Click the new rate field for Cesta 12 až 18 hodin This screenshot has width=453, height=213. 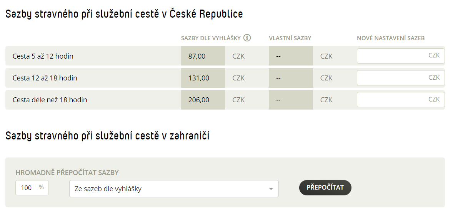[401, 78]
